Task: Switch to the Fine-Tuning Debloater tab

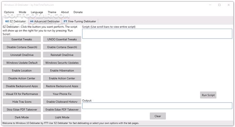Action: tap(80, 21)
